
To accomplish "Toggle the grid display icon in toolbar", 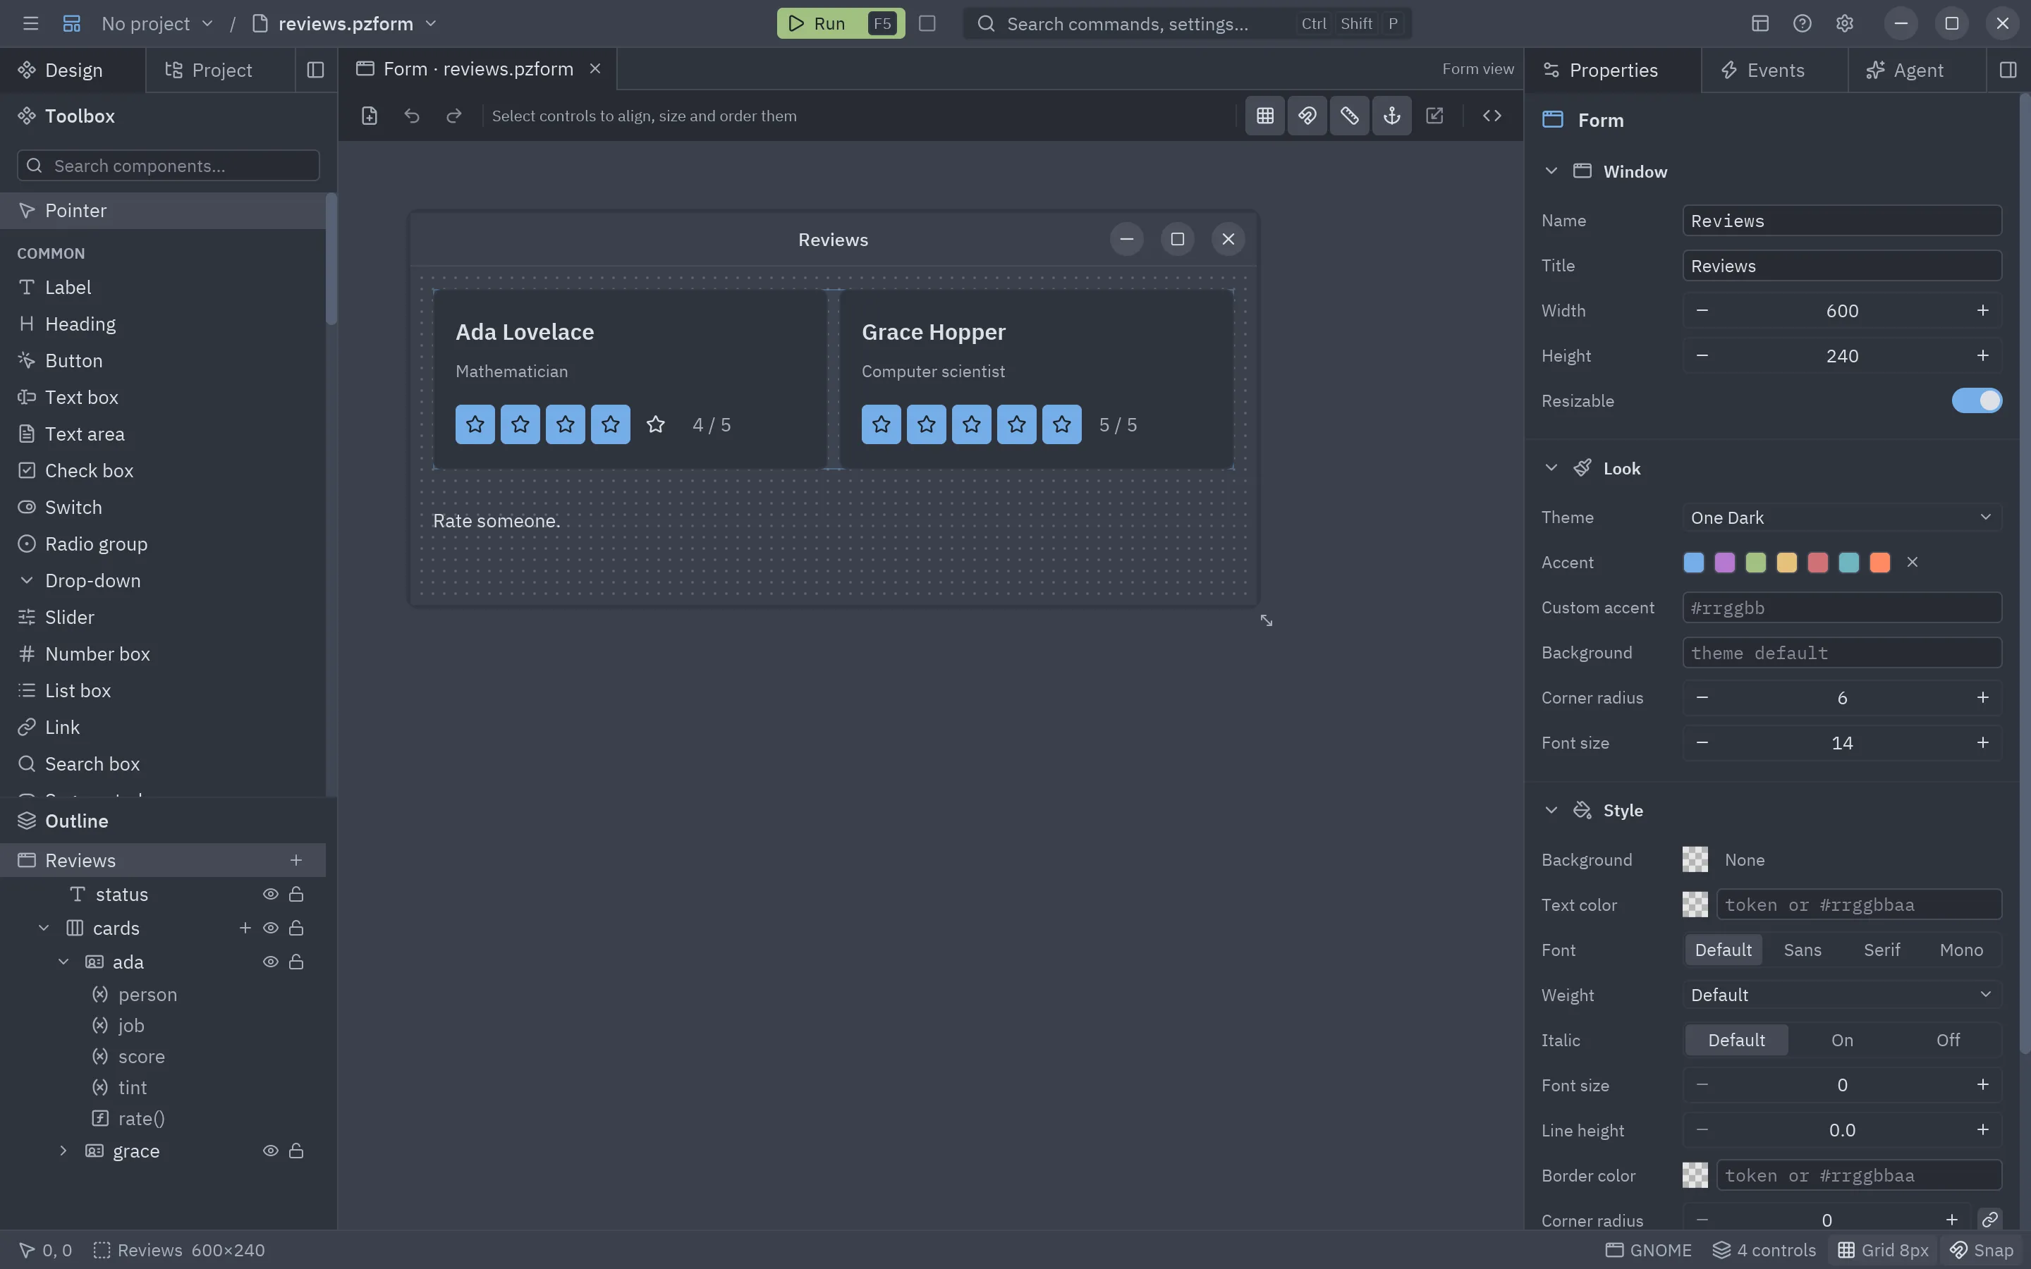I will [x=1264, y=116].
